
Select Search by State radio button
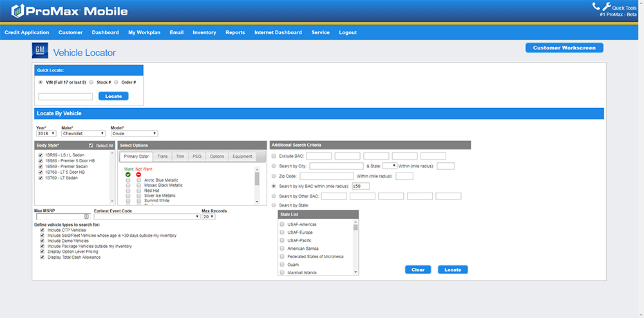274,205
